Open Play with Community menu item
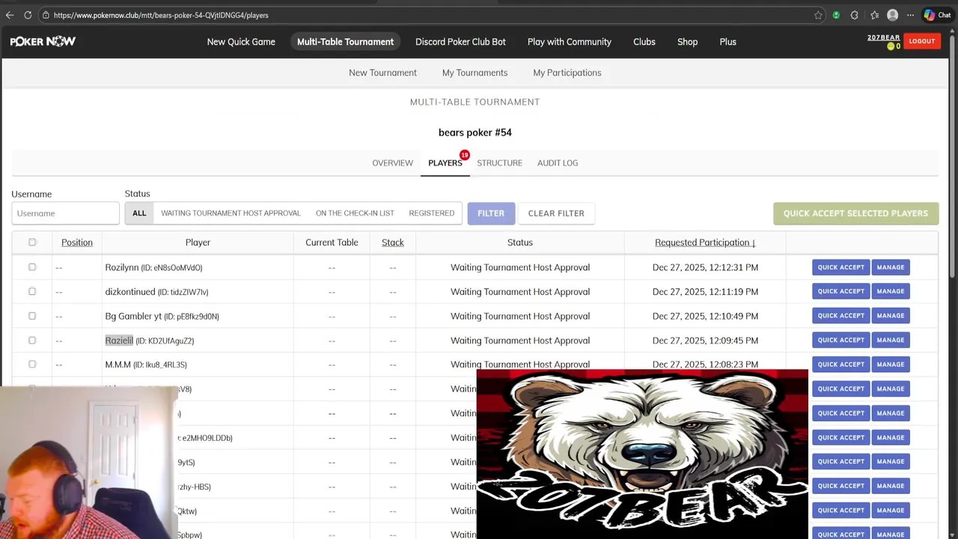Screen dimensions: 958x539 [570, 42]
